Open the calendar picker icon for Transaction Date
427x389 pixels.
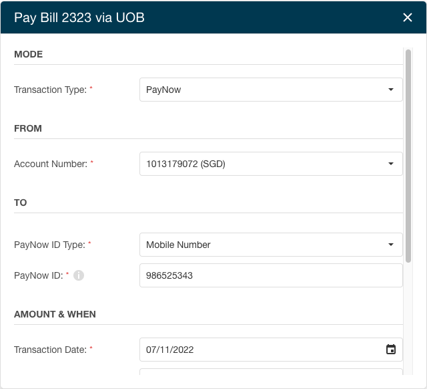391,349
